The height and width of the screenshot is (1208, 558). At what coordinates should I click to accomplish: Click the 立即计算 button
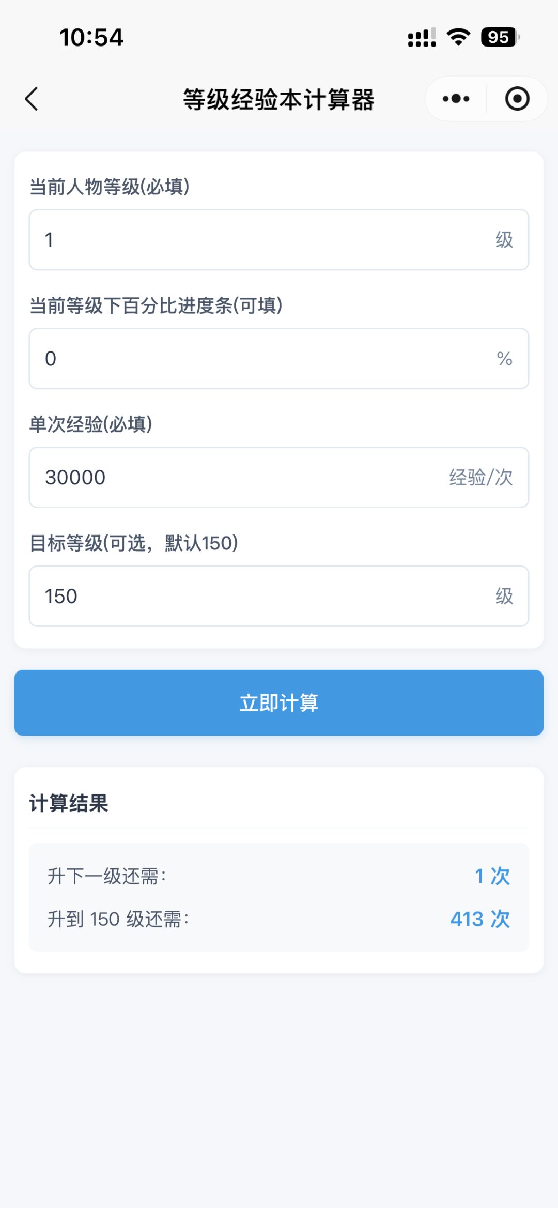pos(279,702)
